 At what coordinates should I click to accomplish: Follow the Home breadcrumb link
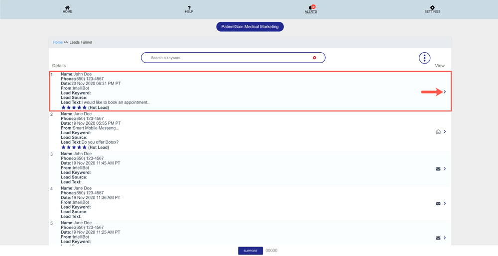click(x=58, y=42)
